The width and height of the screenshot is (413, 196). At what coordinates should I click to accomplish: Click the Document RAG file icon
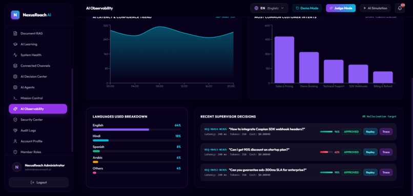point(15,33)
